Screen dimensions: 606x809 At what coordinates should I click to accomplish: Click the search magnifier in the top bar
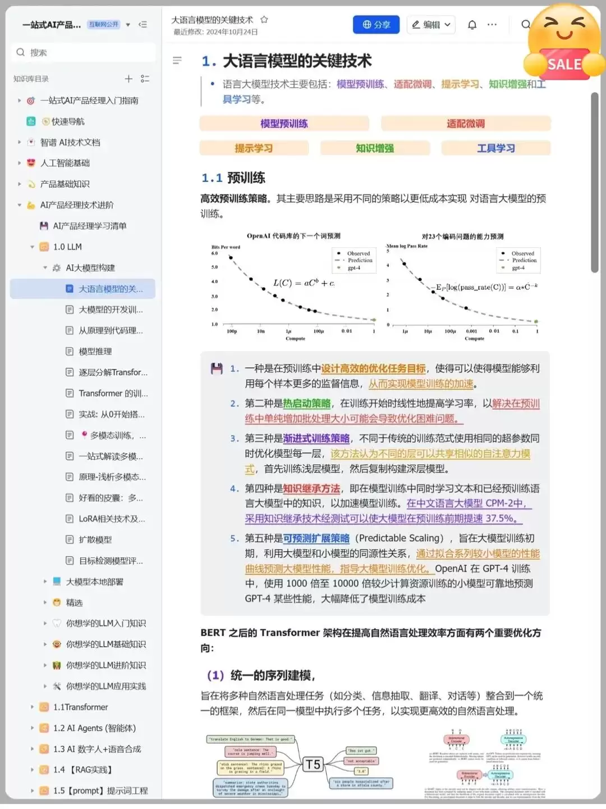pyautogui.click(x=526, y=25)
